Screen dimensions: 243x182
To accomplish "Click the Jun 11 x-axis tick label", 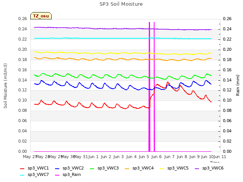I will pyautogui.click(x=220, y=157).
